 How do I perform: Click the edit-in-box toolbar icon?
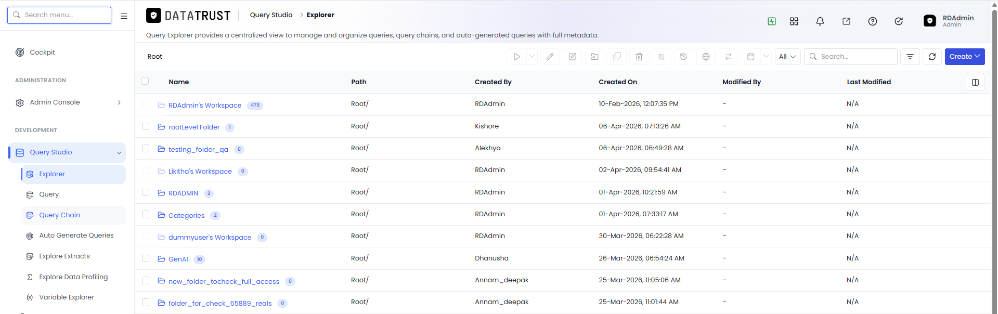click(572, 57)
